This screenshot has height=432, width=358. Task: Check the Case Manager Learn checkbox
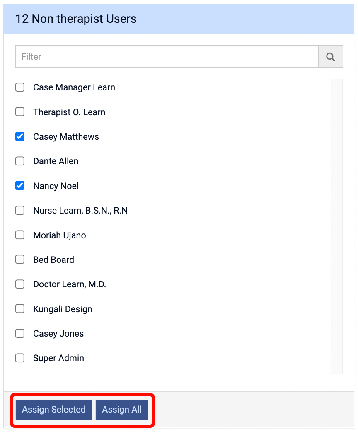point(20,87)
